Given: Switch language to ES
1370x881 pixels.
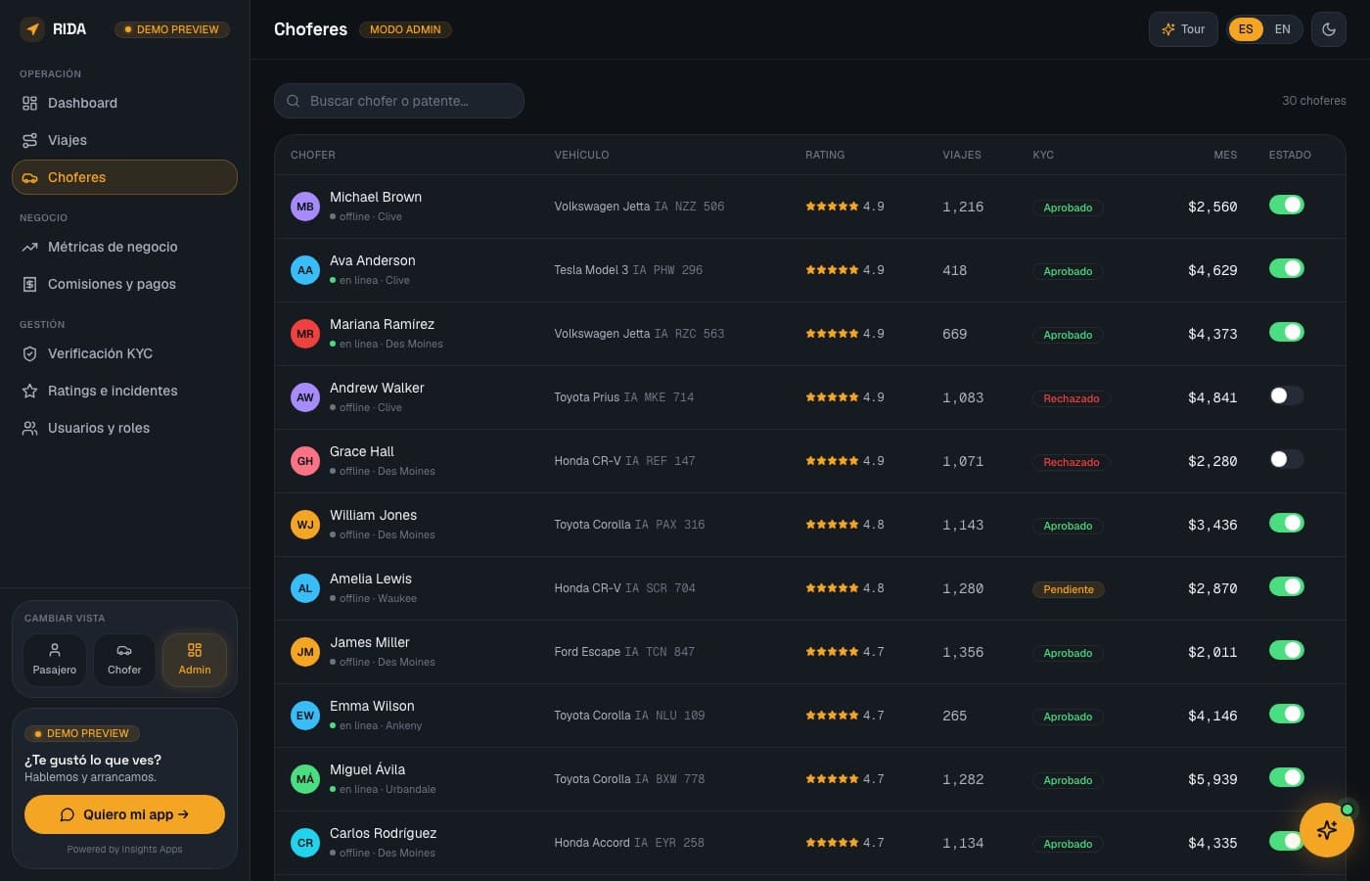Looking at the screenshot, I should (1246, 29).
